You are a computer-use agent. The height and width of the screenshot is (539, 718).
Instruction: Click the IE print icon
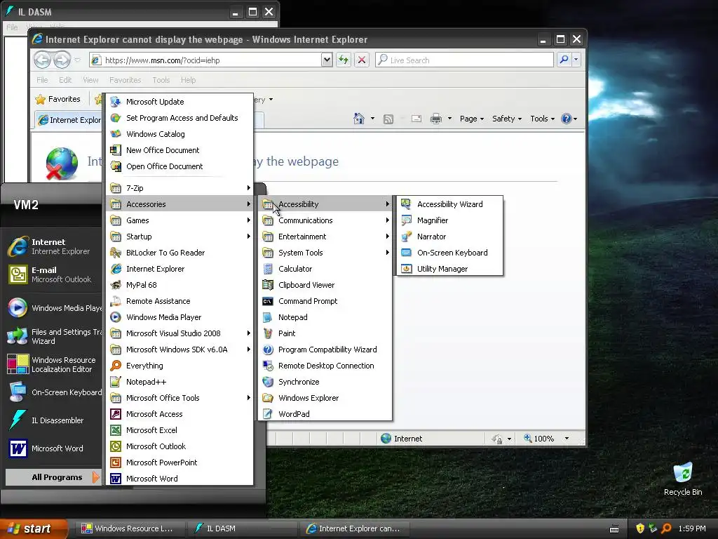click(436, 119)
